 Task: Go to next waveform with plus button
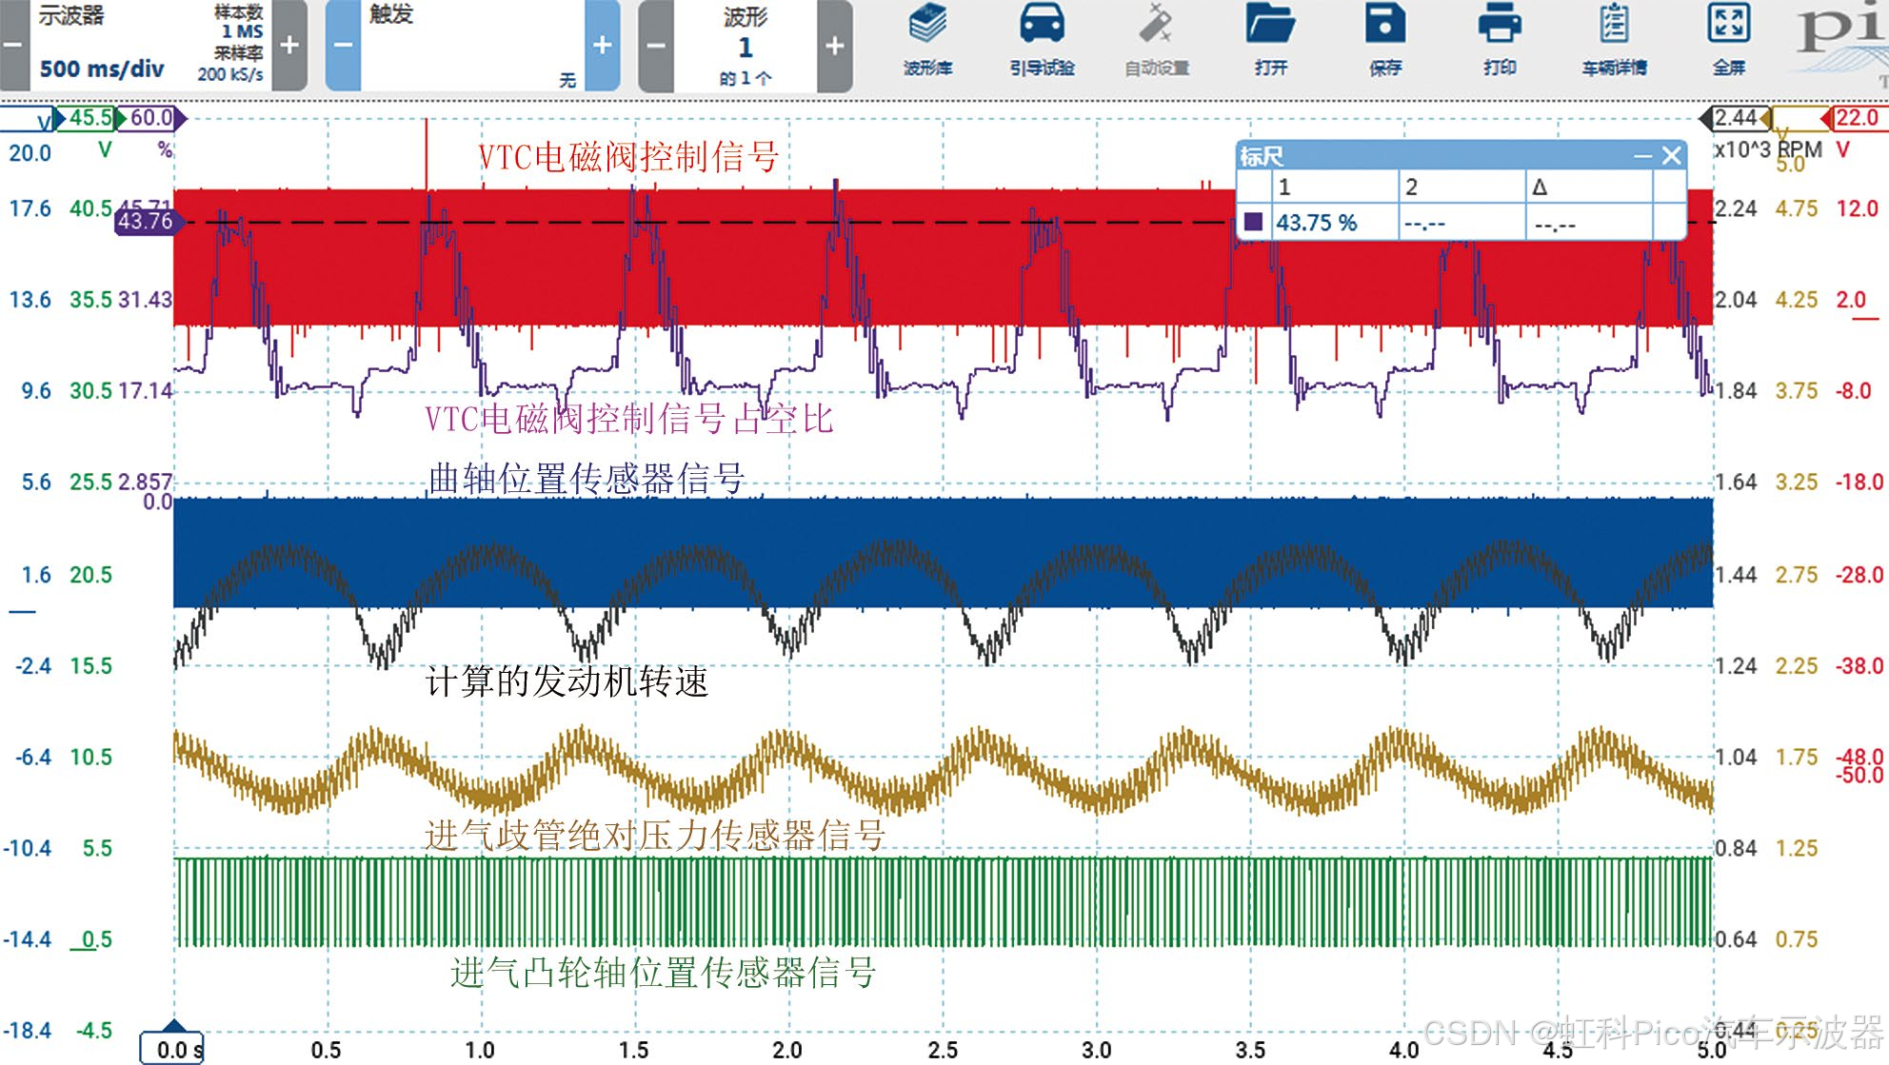(834, 45)
